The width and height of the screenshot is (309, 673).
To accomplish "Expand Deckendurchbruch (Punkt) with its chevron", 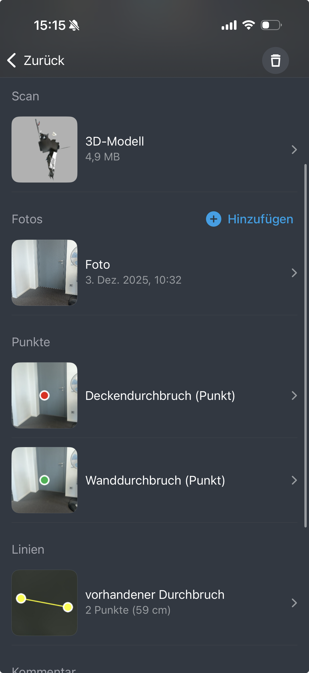I will [x=294, y=395].
